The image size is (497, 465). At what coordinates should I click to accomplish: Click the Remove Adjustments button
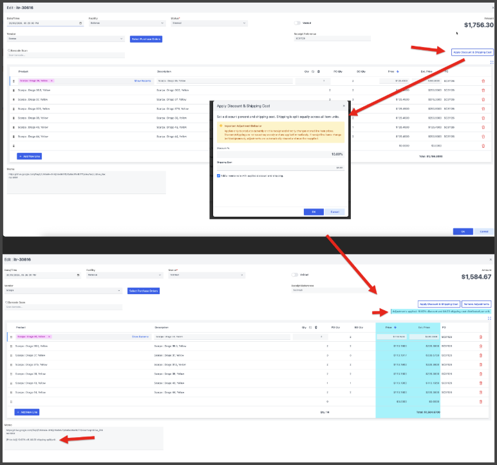477,304
